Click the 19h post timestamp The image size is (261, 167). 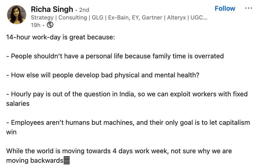point(36,25)
